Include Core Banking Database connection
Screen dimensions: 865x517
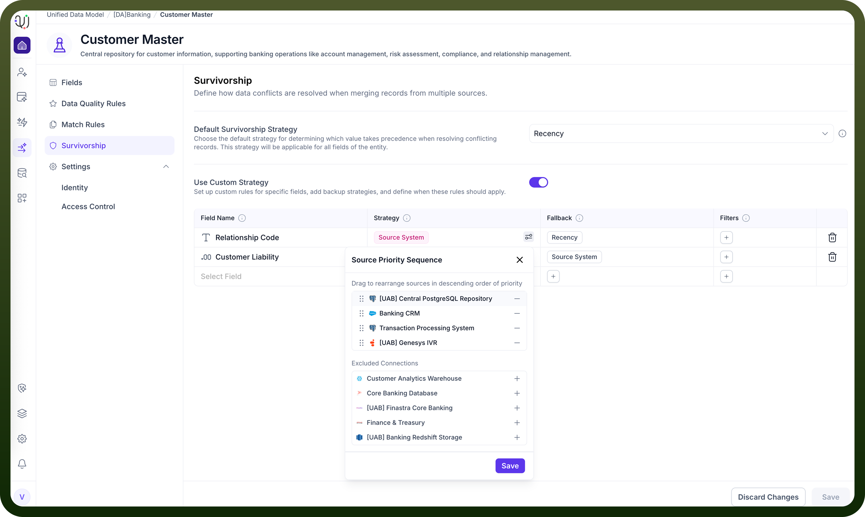click(517, 393)
